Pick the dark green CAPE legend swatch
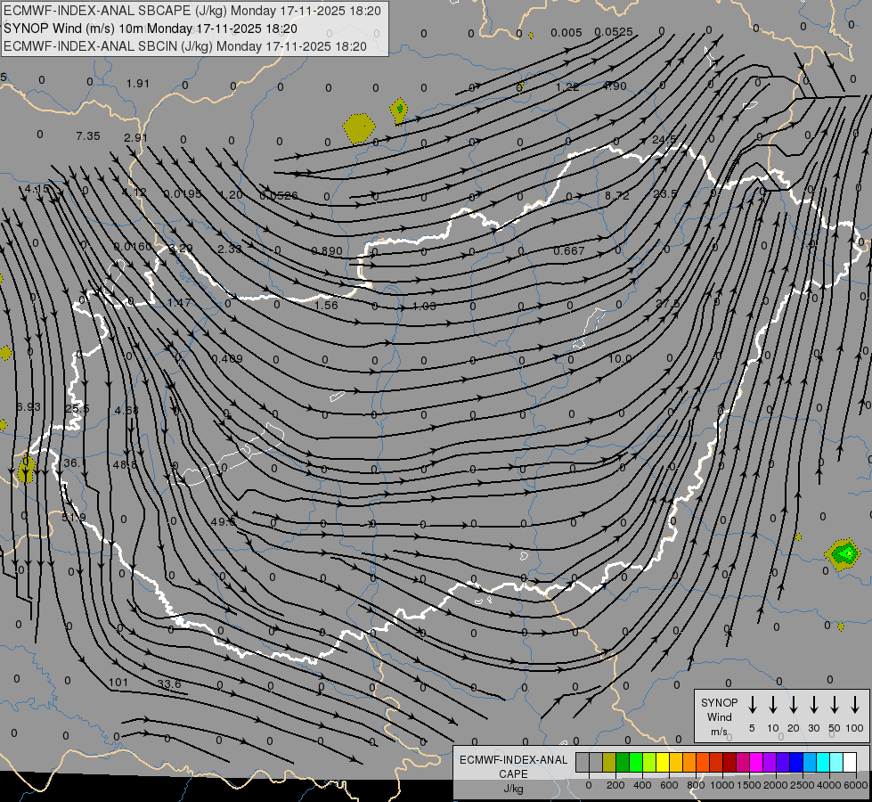872x802 pixels. click(x=623, y=762)
